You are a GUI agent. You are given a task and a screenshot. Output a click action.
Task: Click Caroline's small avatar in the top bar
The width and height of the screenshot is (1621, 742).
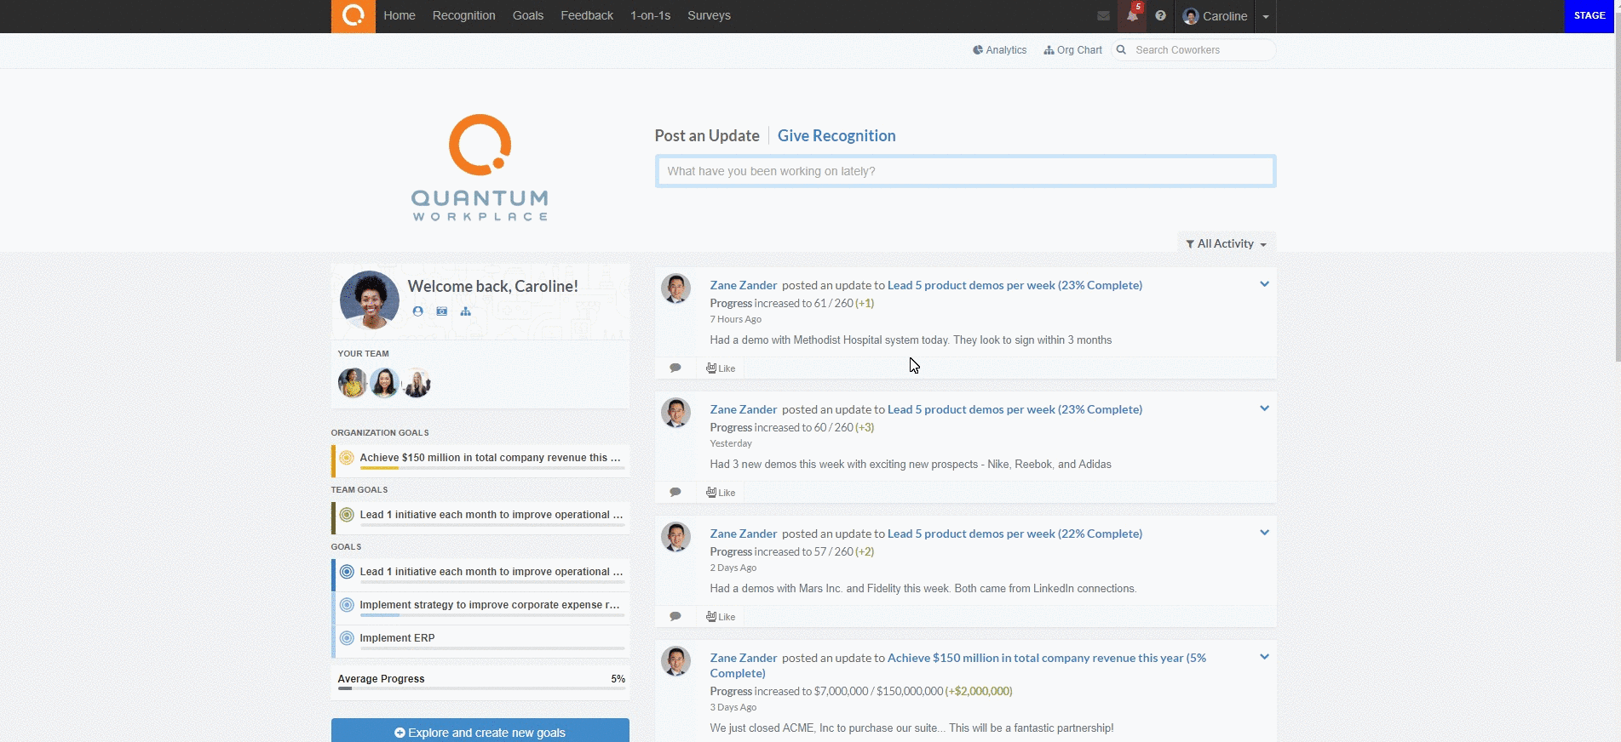pos(1191,16)
